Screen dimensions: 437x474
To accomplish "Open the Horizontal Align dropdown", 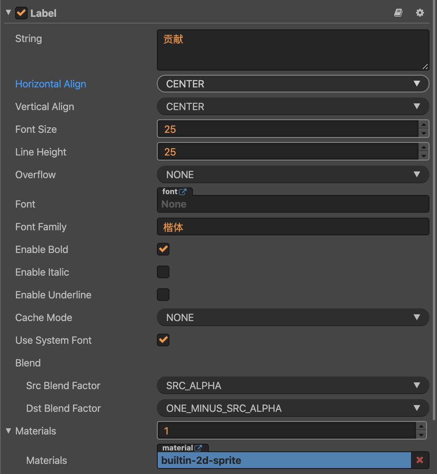I will [x=293, y=84].
